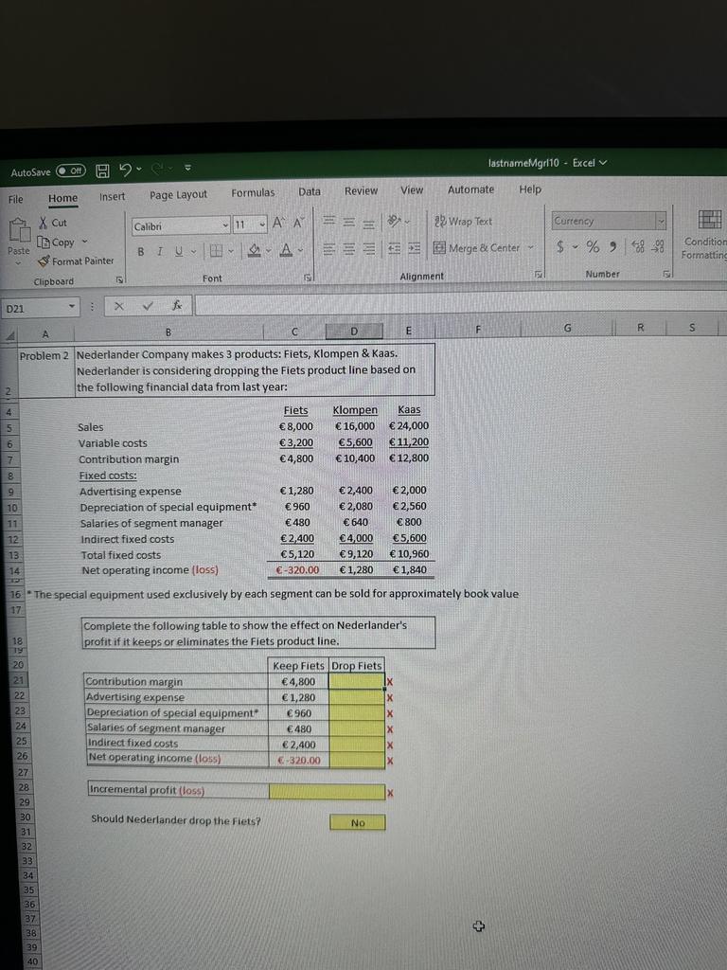Click Center alignment icon
This screenshot has height=970, width=727.
[349, 249]
